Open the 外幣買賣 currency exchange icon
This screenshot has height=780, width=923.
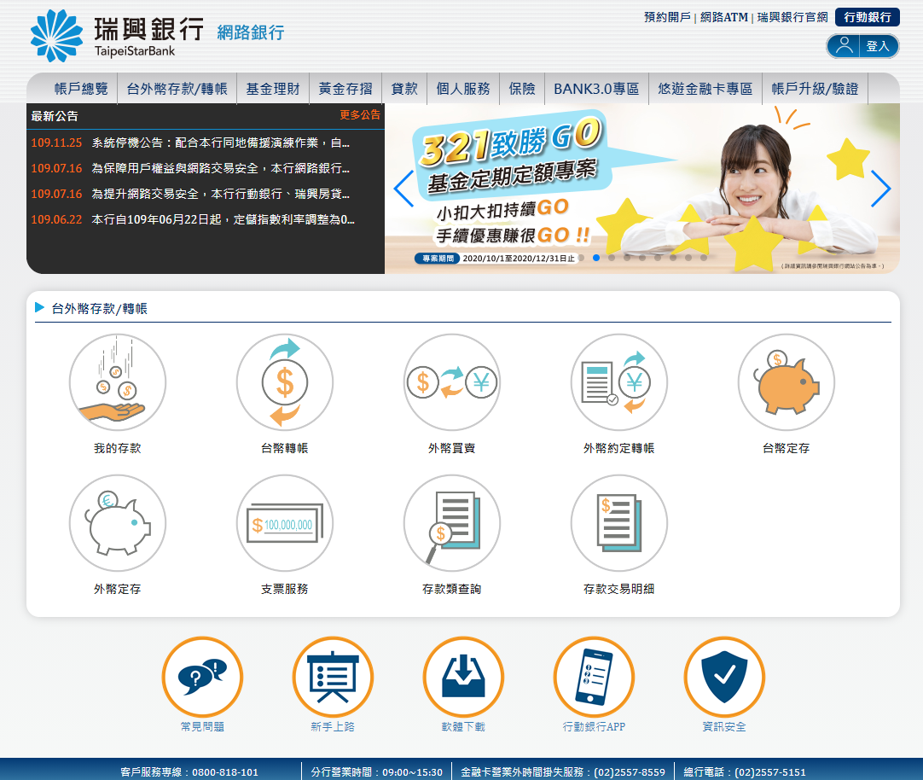tap(452, 382)
